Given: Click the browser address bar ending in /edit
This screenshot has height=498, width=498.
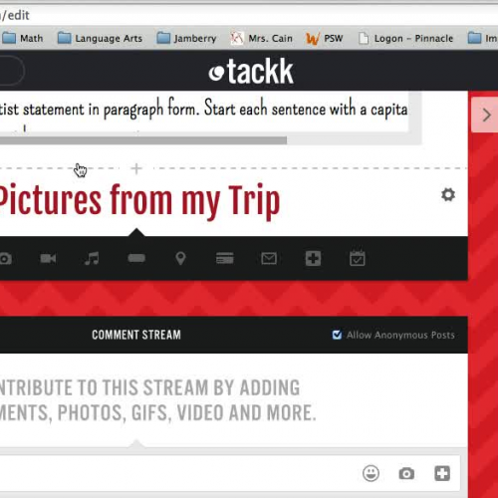Looking at the screenshot, I should [249, 15].
